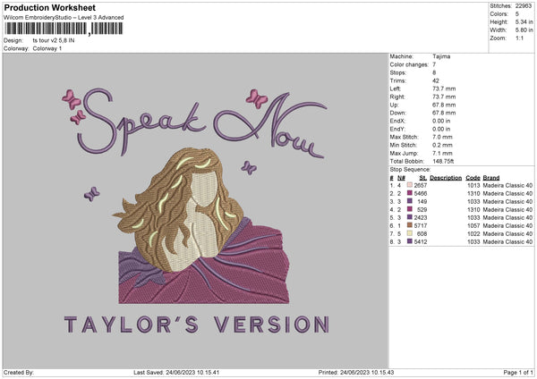The image size is (537, 379).
Task: Click the Zoom value '1:1'
Action: (x=519, y=38)
